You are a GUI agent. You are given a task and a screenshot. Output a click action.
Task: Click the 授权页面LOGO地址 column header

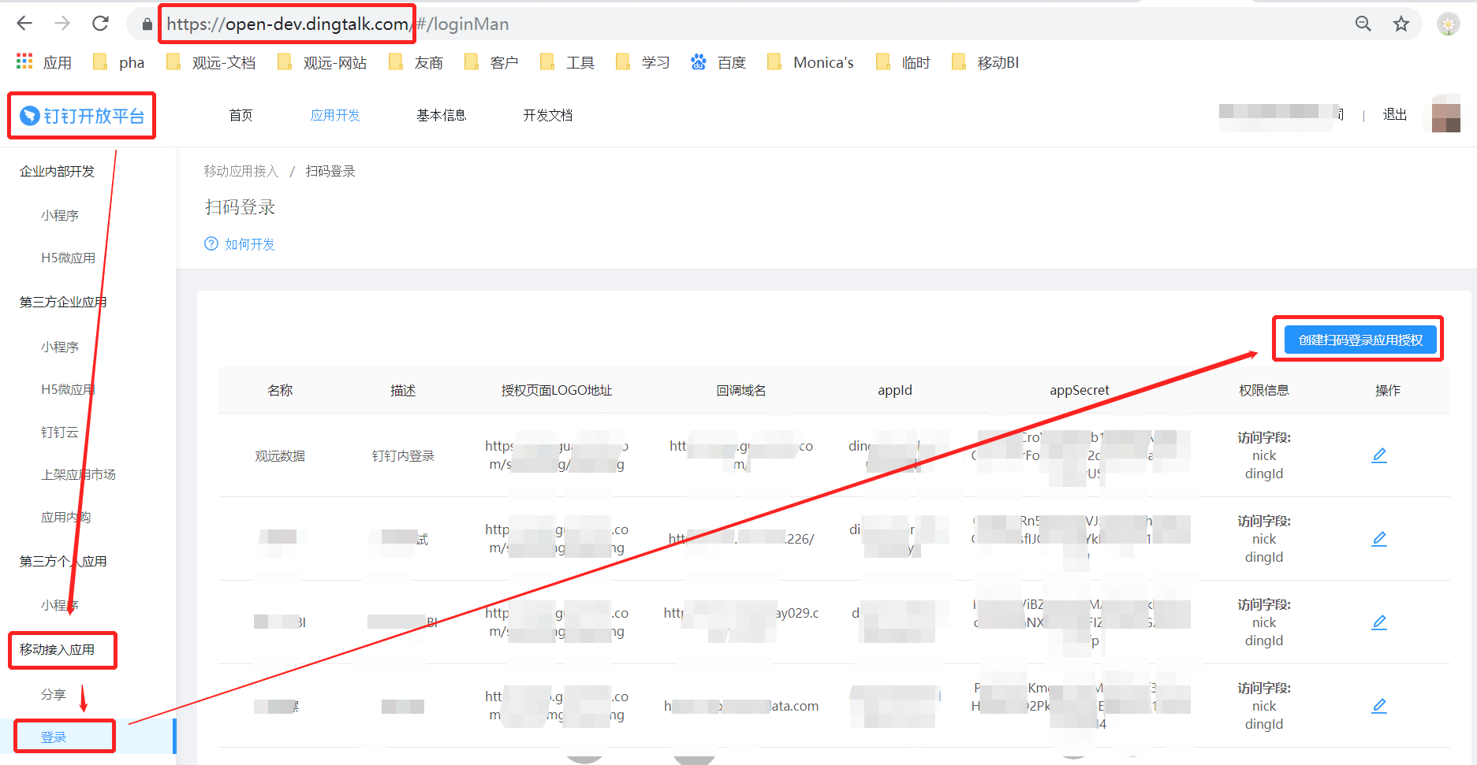(557, 390)
